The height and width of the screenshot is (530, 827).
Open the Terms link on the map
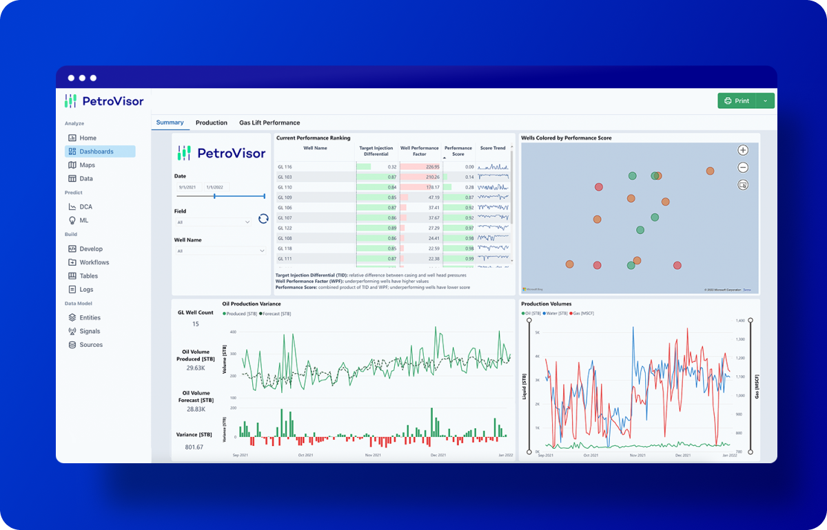click(747, 290)
